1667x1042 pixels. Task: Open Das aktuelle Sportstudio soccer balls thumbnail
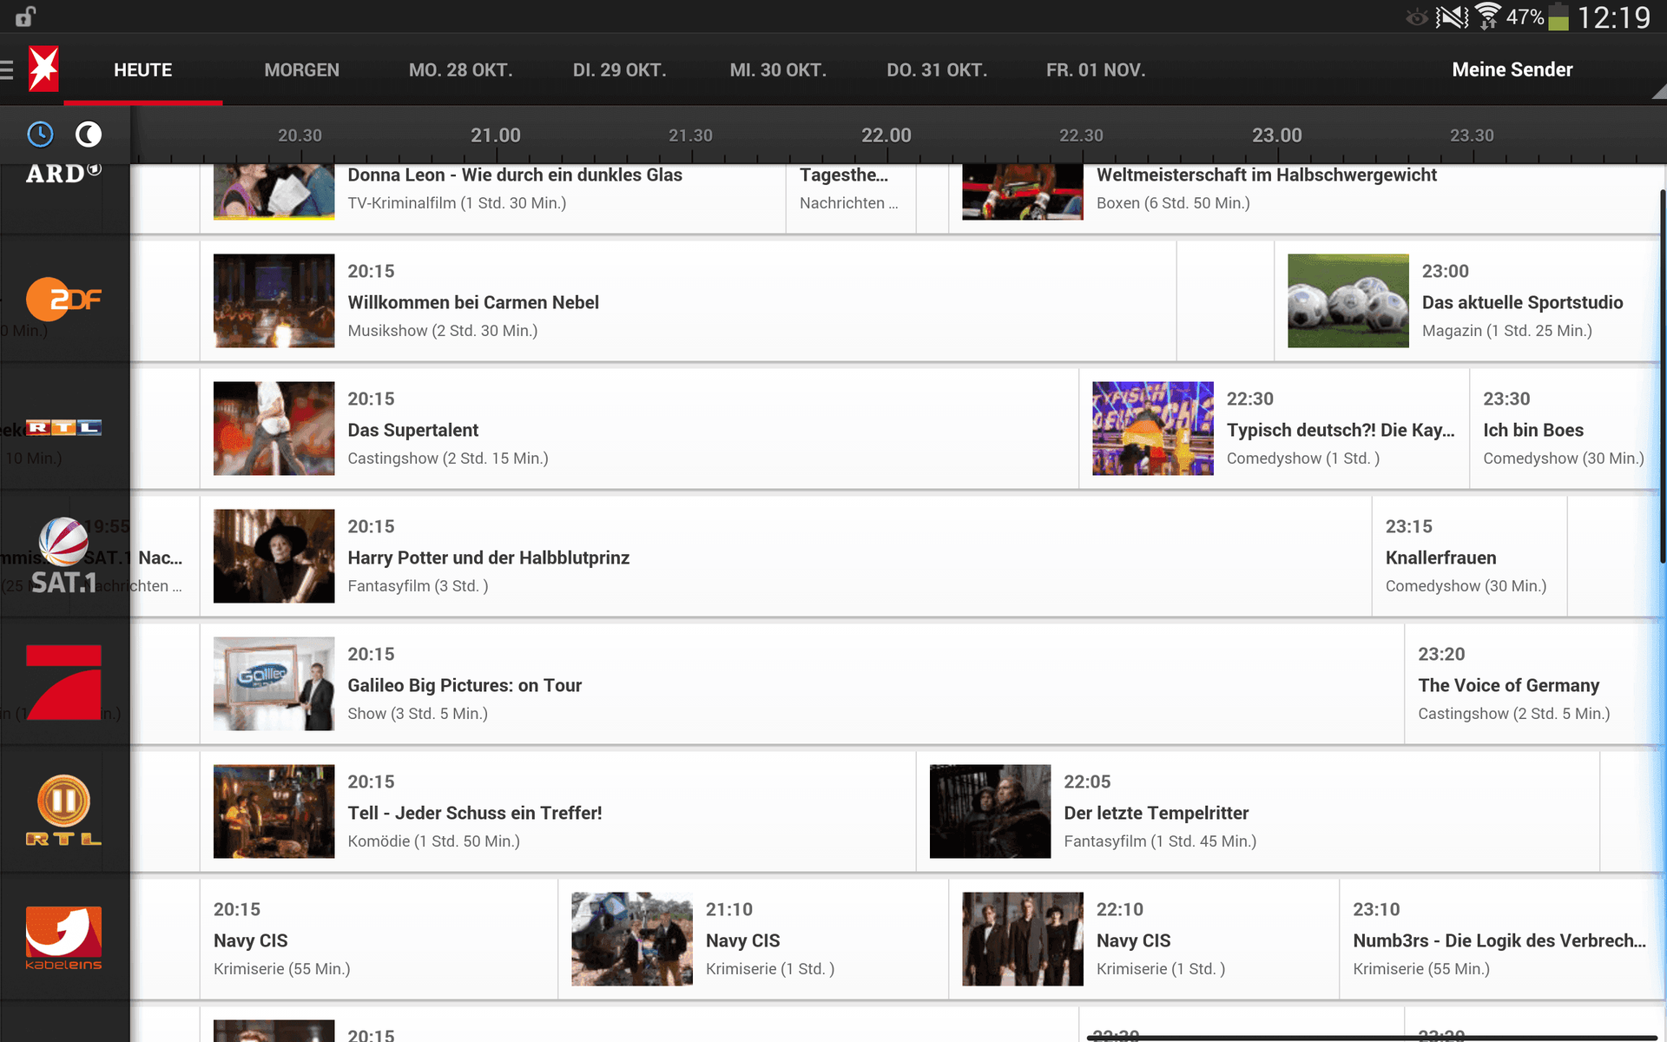coord(1348,300)
